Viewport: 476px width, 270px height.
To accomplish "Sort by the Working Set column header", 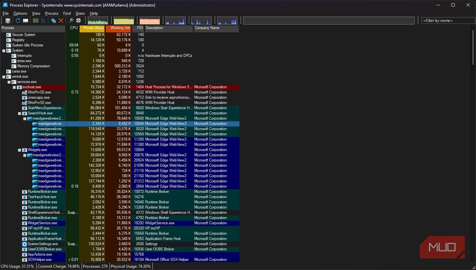I will (x=119, y=28).
